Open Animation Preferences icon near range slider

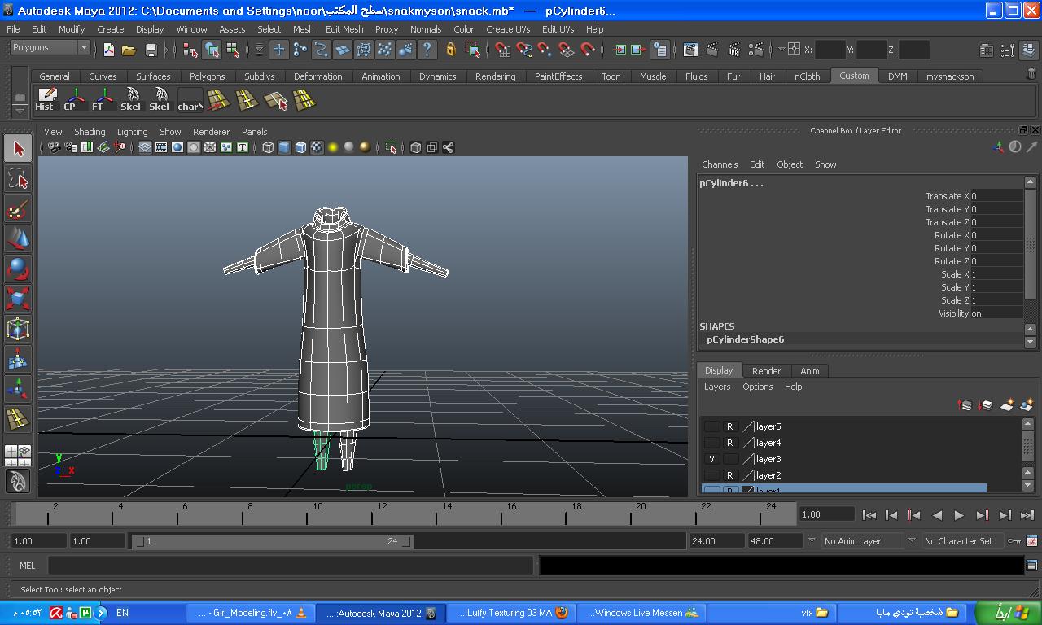click(1031, 541)
